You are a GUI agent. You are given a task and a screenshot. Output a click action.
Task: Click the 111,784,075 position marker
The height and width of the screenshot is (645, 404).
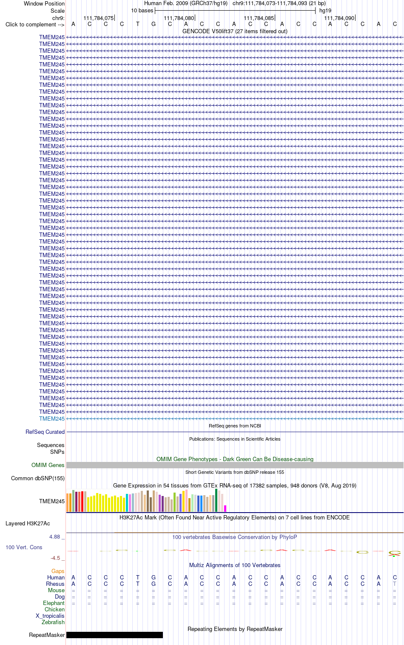click(x=99, y=18)
